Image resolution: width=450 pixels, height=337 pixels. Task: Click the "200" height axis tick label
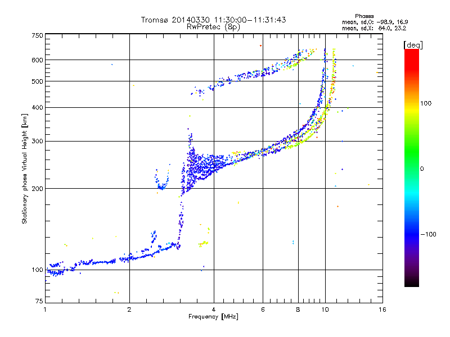pyautogui.click(x=37, y=189)
